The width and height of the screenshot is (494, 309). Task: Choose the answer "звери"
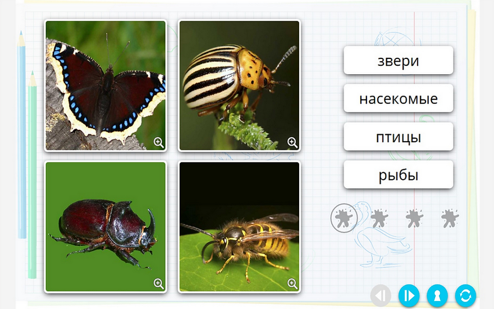398,61
